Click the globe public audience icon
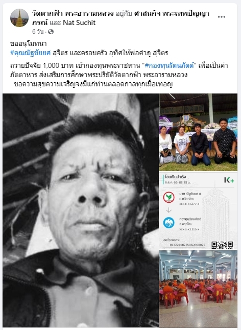Image resolution: width=241 pixels, height=330 pixels. [51, 32]
